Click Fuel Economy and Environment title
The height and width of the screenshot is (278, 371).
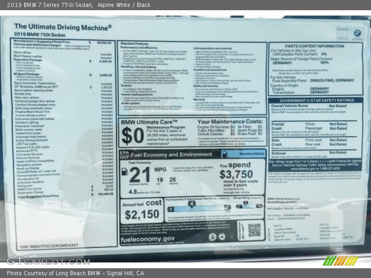point(171,155)
